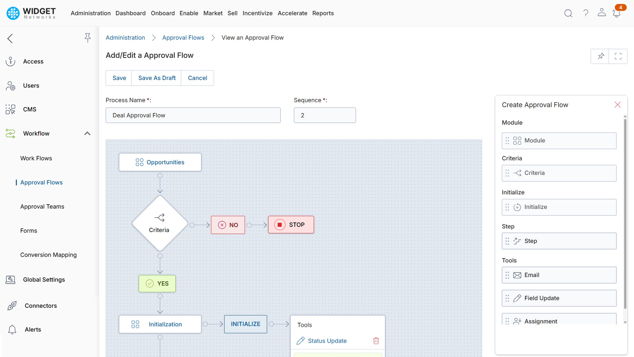Click the back arrow above the sidebar
This screenshot has height=357, width=634.
10,38
